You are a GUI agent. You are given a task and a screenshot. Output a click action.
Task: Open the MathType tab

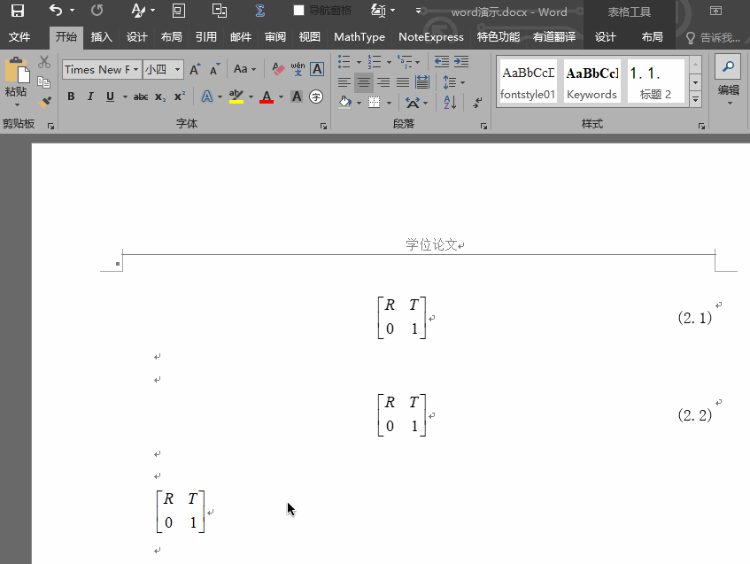coord(360,37)
